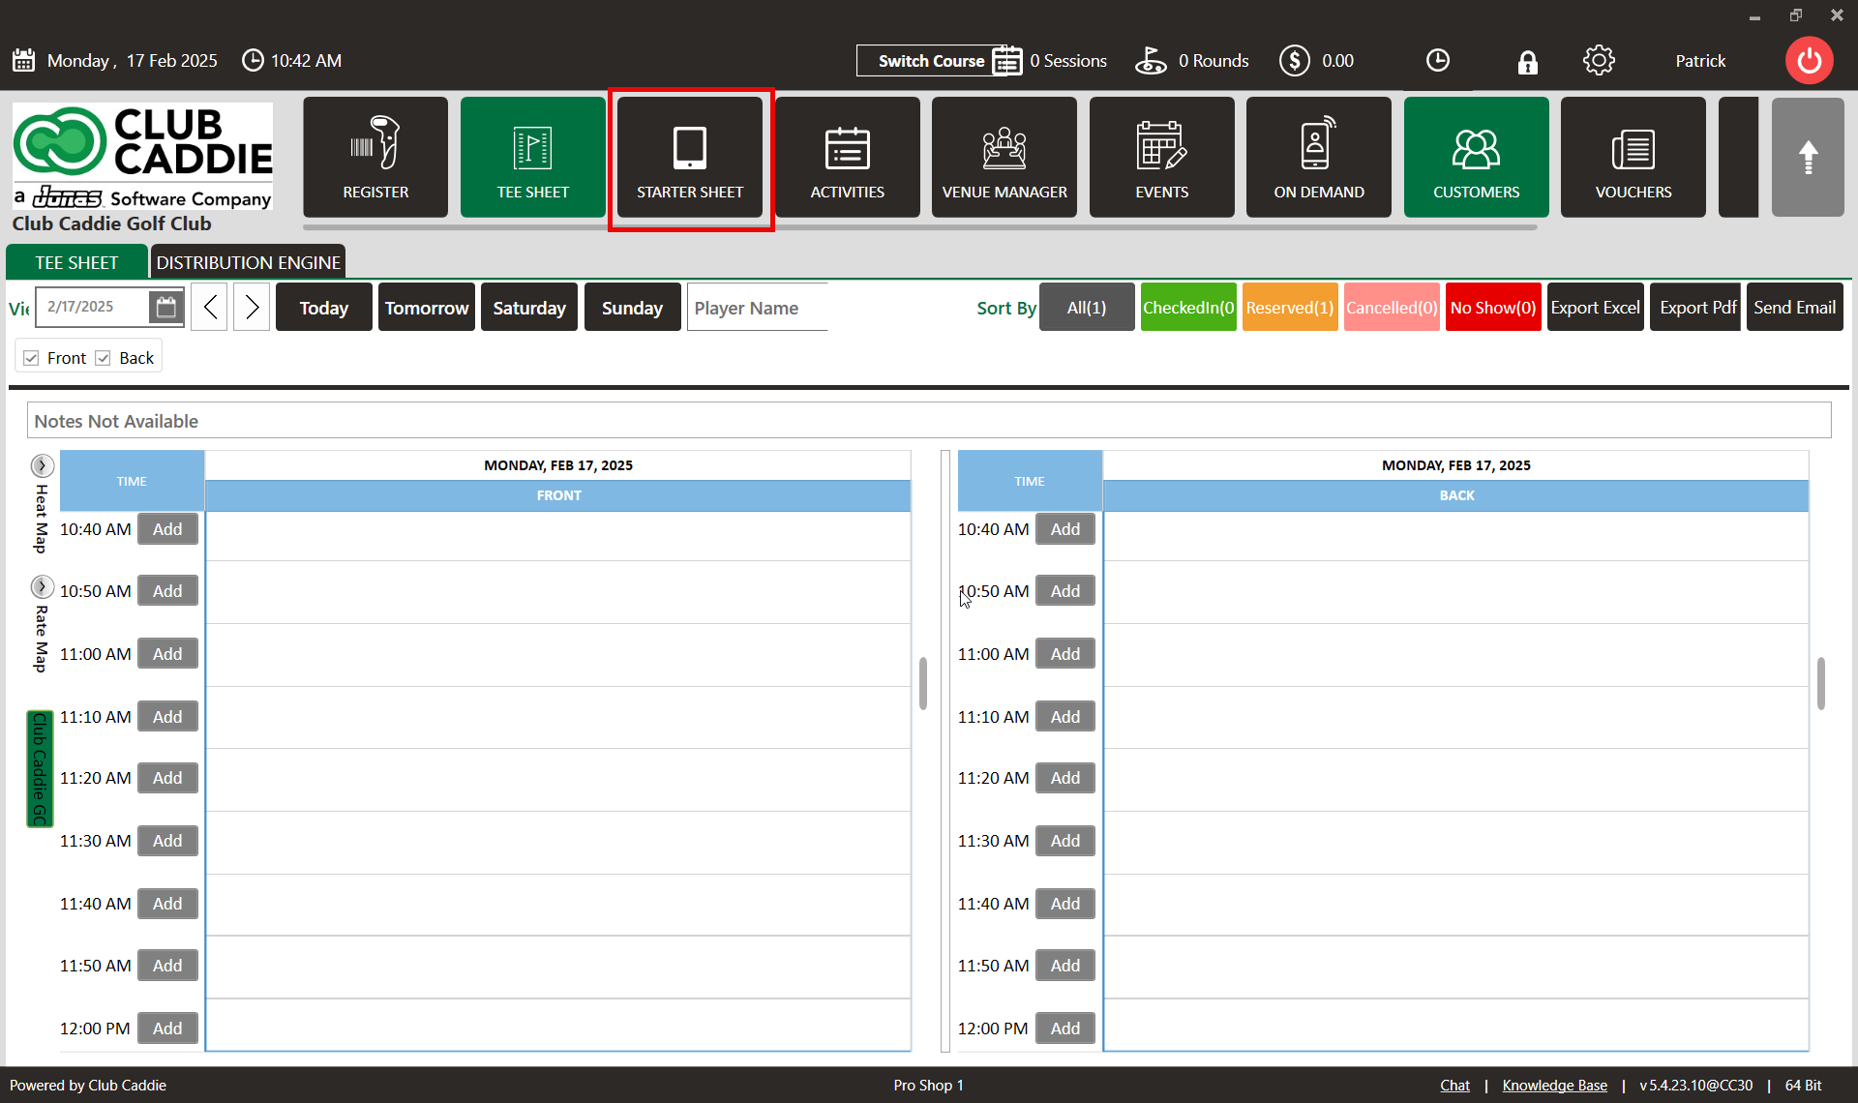Image resolution: width=1858 pixels, height=1103 pixels.
Task: Open the Customers module
Action: coord(1477,157)
